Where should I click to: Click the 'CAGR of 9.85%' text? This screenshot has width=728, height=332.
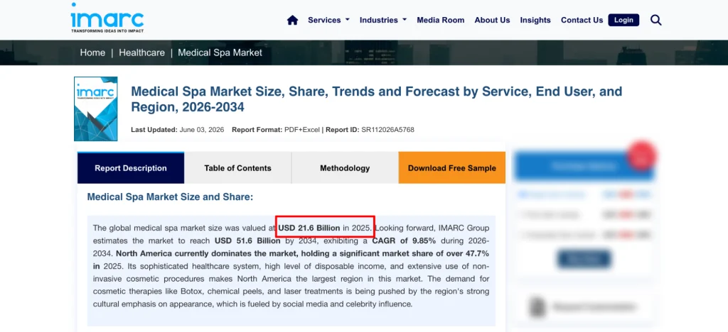pyautogui.click(x=404, y=240)
